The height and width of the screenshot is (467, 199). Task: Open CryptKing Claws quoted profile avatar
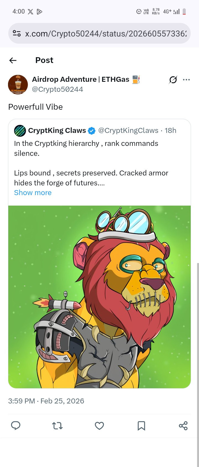[x=20, y=130]
